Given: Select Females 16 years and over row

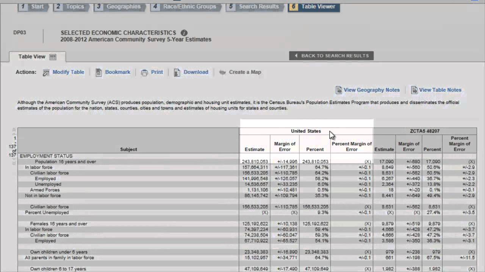Looking at the screenshot, I should pos(59,224).
